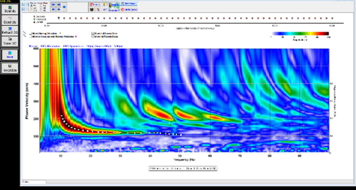Click the blue record info line
The image size is (356, 190).
pyautogui.click(x=76, y=46)
